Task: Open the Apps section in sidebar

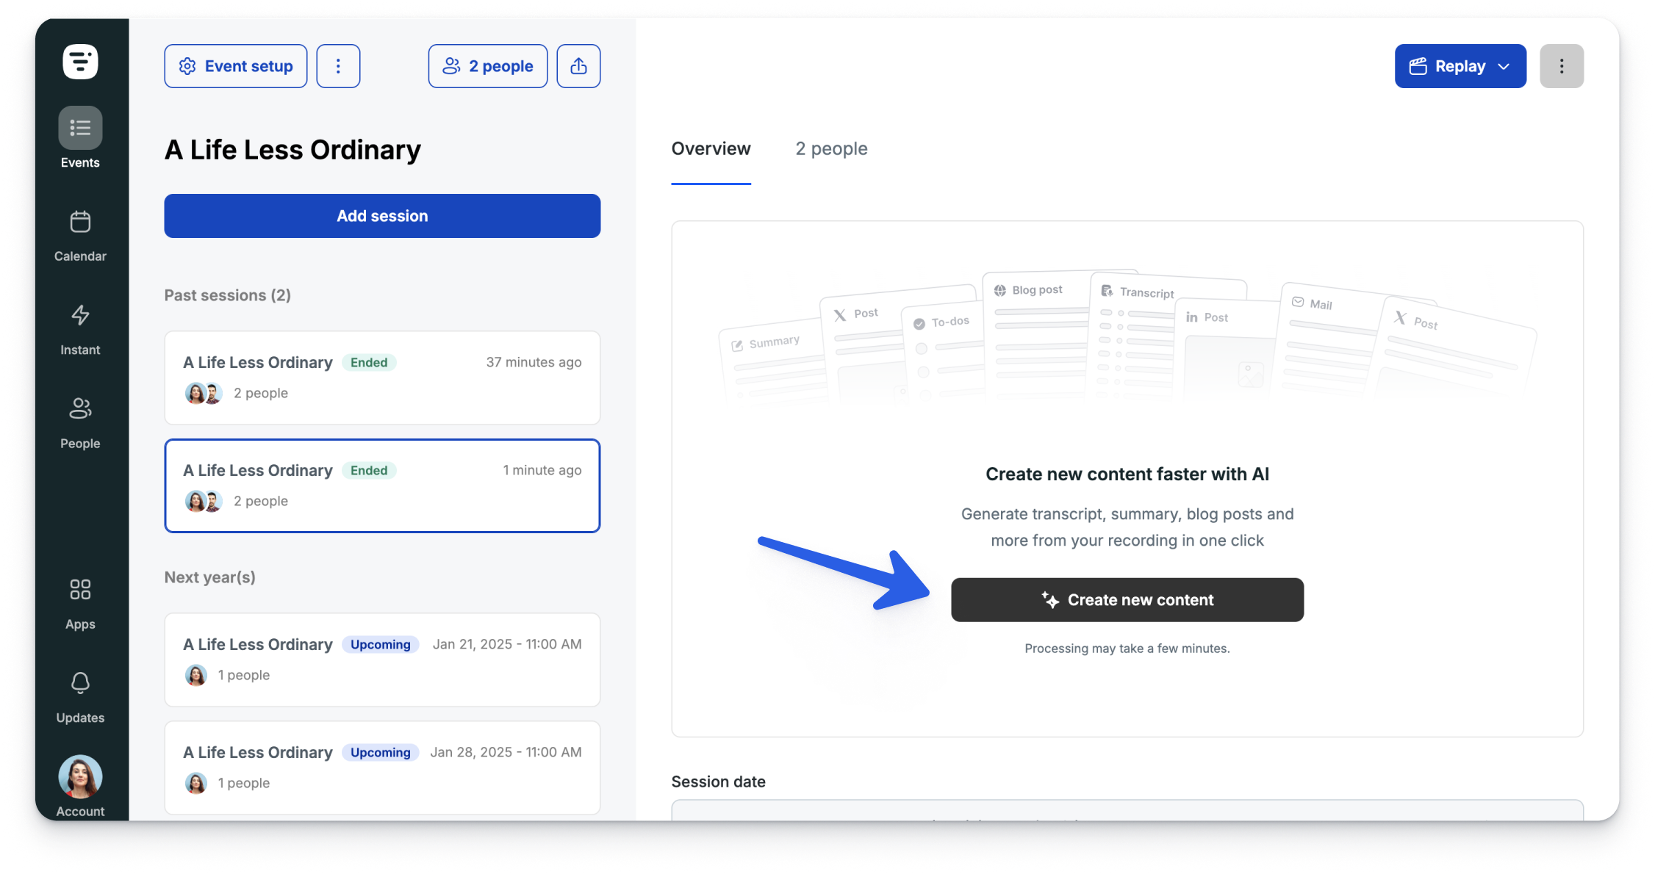Action: [x=80, y=604]
